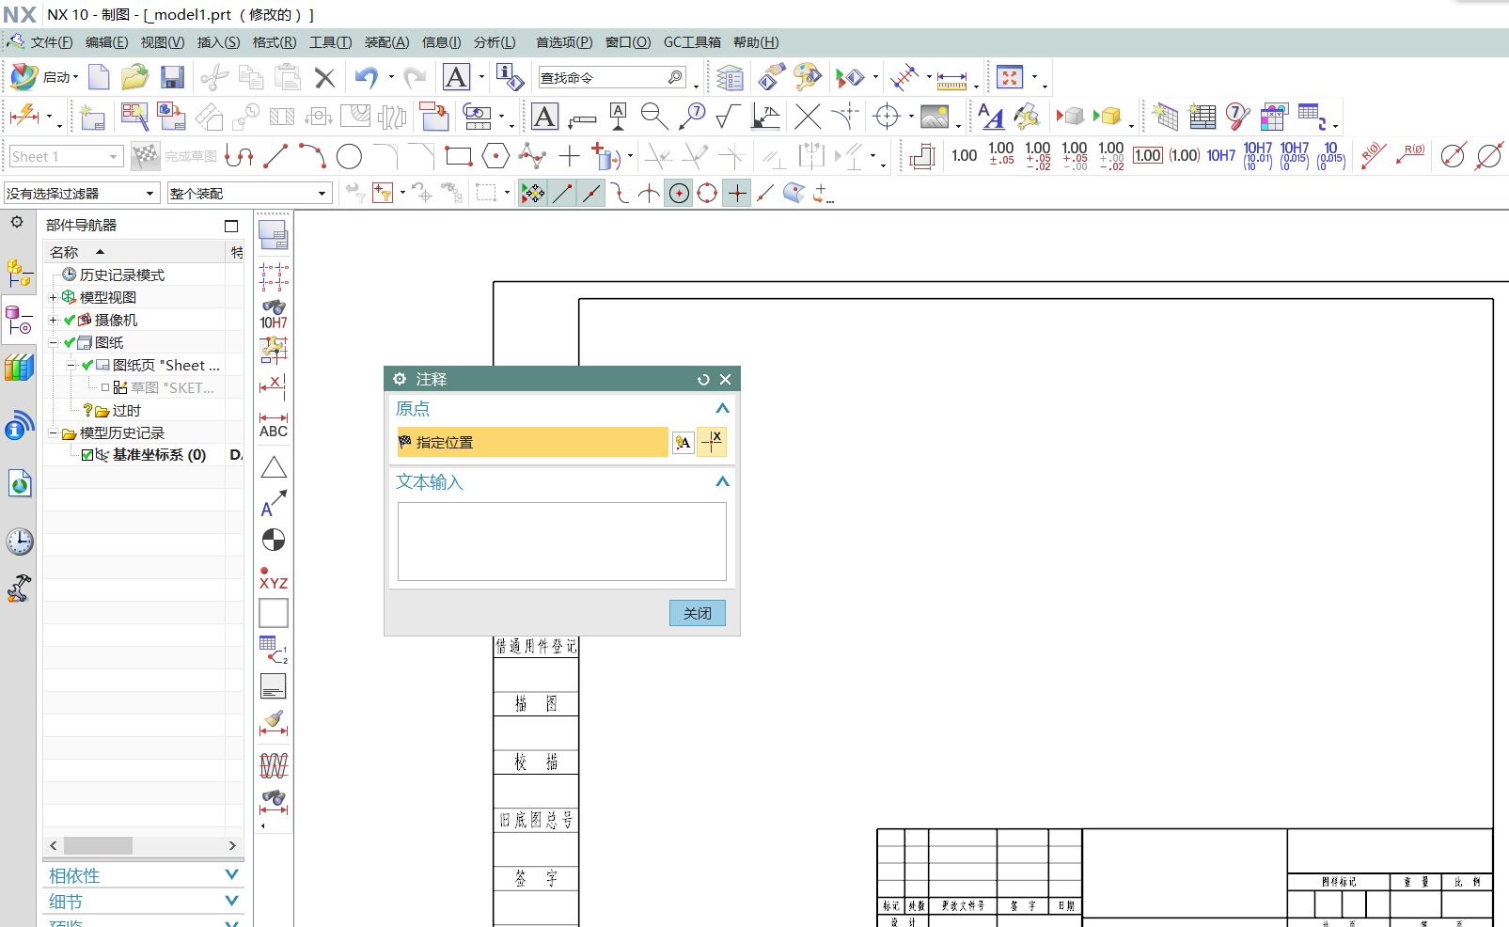
Task: Open the selection filter dropdown
Action: tap(80, 194)
